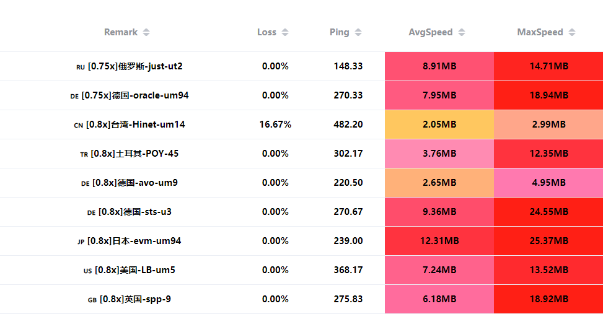
Task: Sort using AvgSpeed sort icon
Action: point(462,32)
